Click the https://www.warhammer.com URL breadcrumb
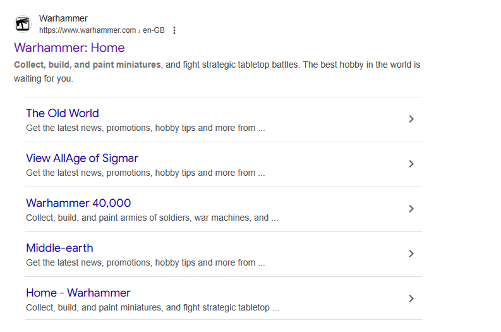The height and width of the screenshot is (332, 501). click(102, 30)
